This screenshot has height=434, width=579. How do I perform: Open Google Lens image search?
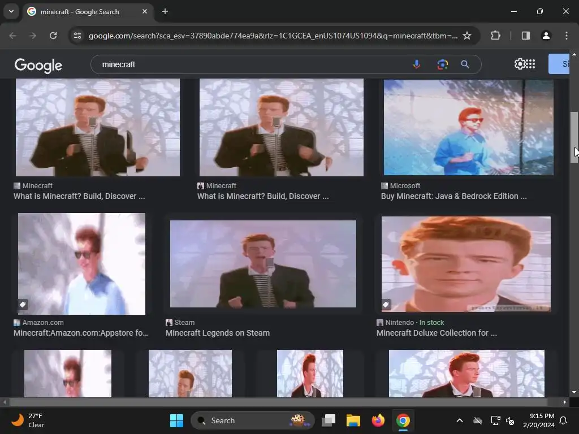point(442,64)
